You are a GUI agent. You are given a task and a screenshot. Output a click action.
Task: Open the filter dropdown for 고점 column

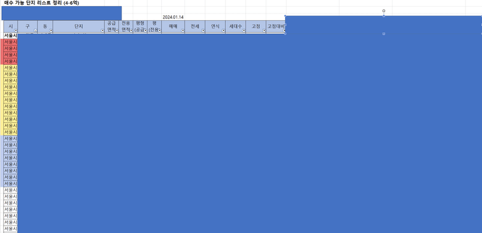click(264, 31)
